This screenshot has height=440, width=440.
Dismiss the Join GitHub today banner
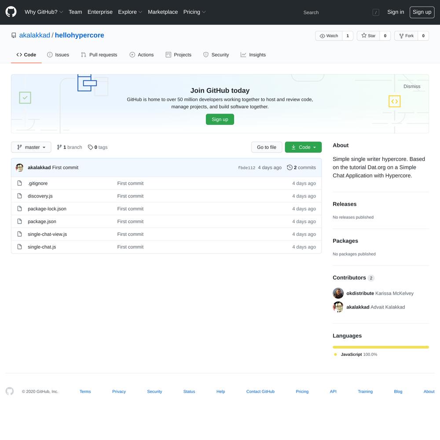[x=412, y=86]
